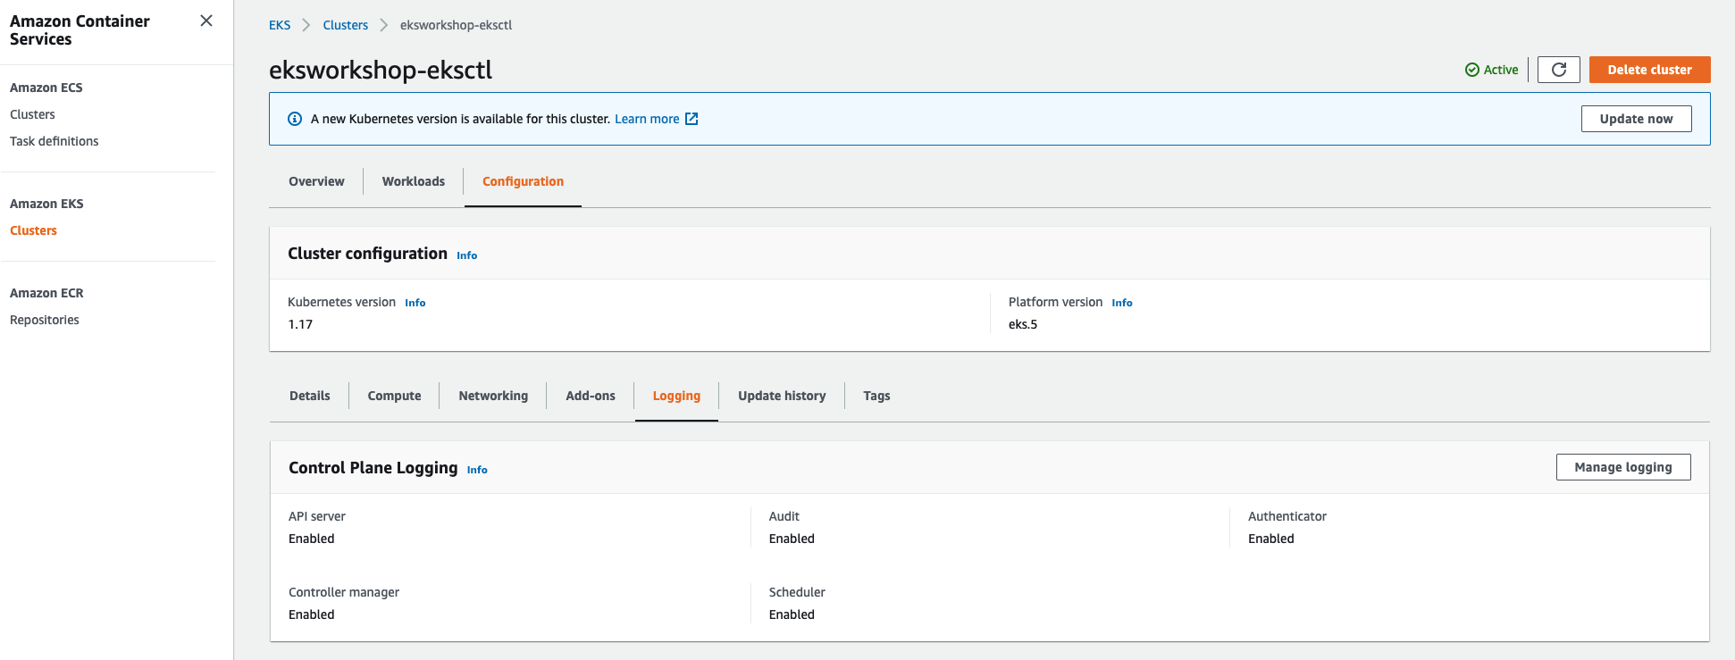This screenshot has height=660, width=1735.
Task: Close the Amazon Container Services sidebar
Action: click(206, 21)
